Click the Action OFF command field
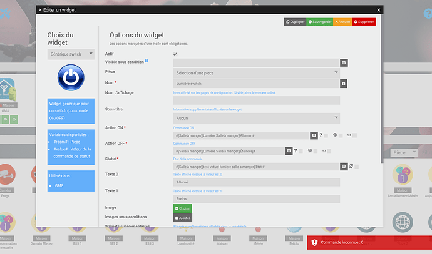Image resolution: width=432 pixels, height=254 pixels. pos(229,151)
